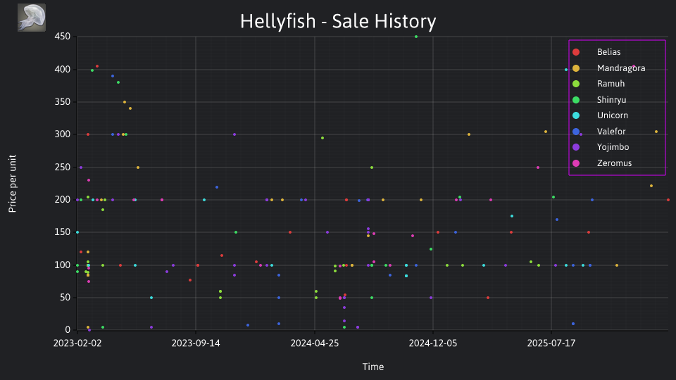Image resolution: width=676 pixels, height=380 pixels.
Task: Click the Hellyfish - Sale History title
Action: 338,21
